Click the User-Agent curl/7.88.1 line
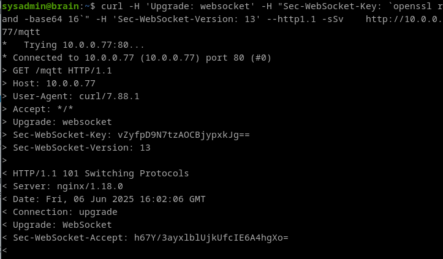The width and height of the screenshot is (443, 259). tap(76, 96)
